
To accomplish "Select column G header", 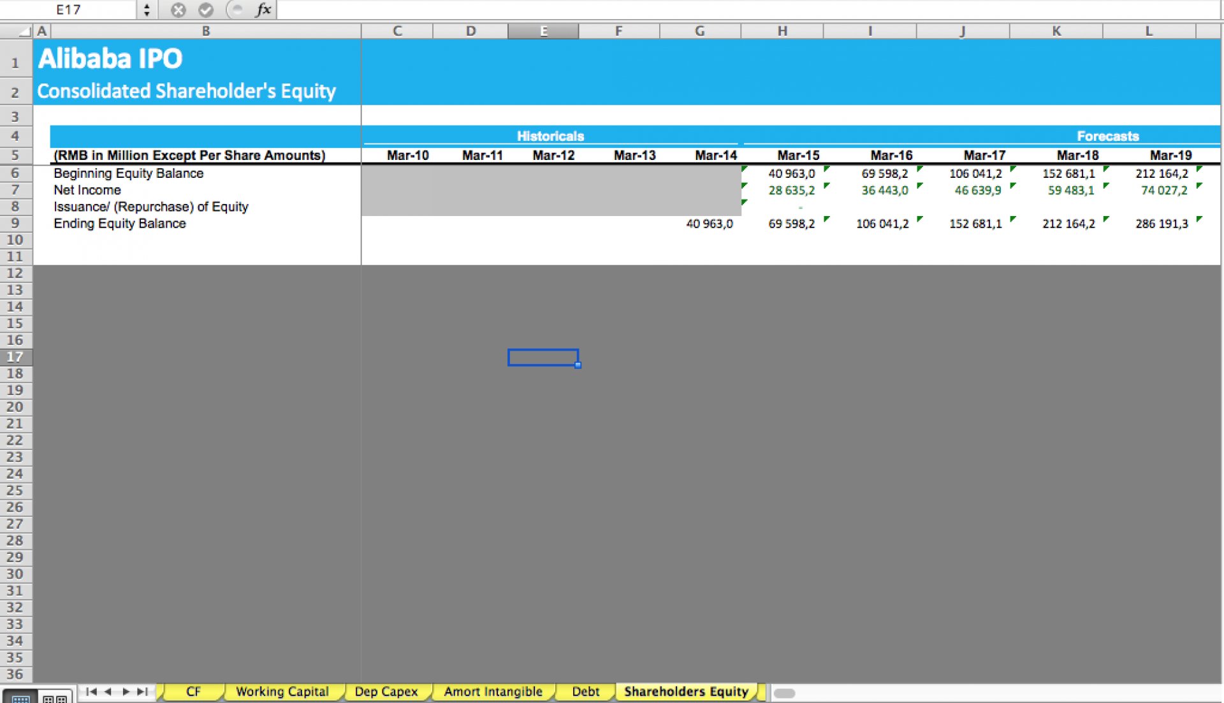I will tap(700, 31).
